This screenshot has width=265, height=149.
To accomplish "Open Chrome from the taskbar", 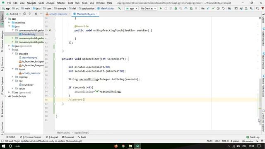I will pos(123,146).
